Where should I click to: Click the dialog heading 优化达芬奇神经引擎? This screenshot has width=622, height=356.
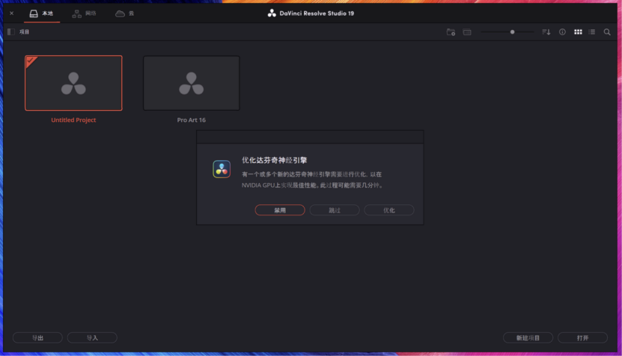click(x=275, y=160)
